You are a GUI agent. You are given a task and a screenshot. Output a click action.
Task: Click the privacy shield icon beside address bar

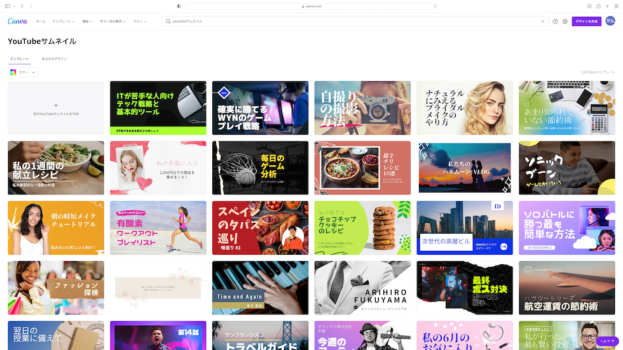pos(179,6)
